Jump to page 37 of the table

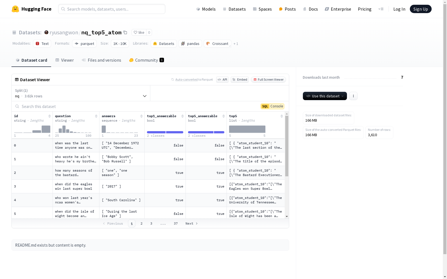176,223
